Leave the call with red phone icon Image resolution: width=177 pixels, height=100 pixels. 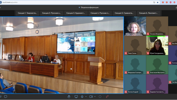[x=107, y=97]
